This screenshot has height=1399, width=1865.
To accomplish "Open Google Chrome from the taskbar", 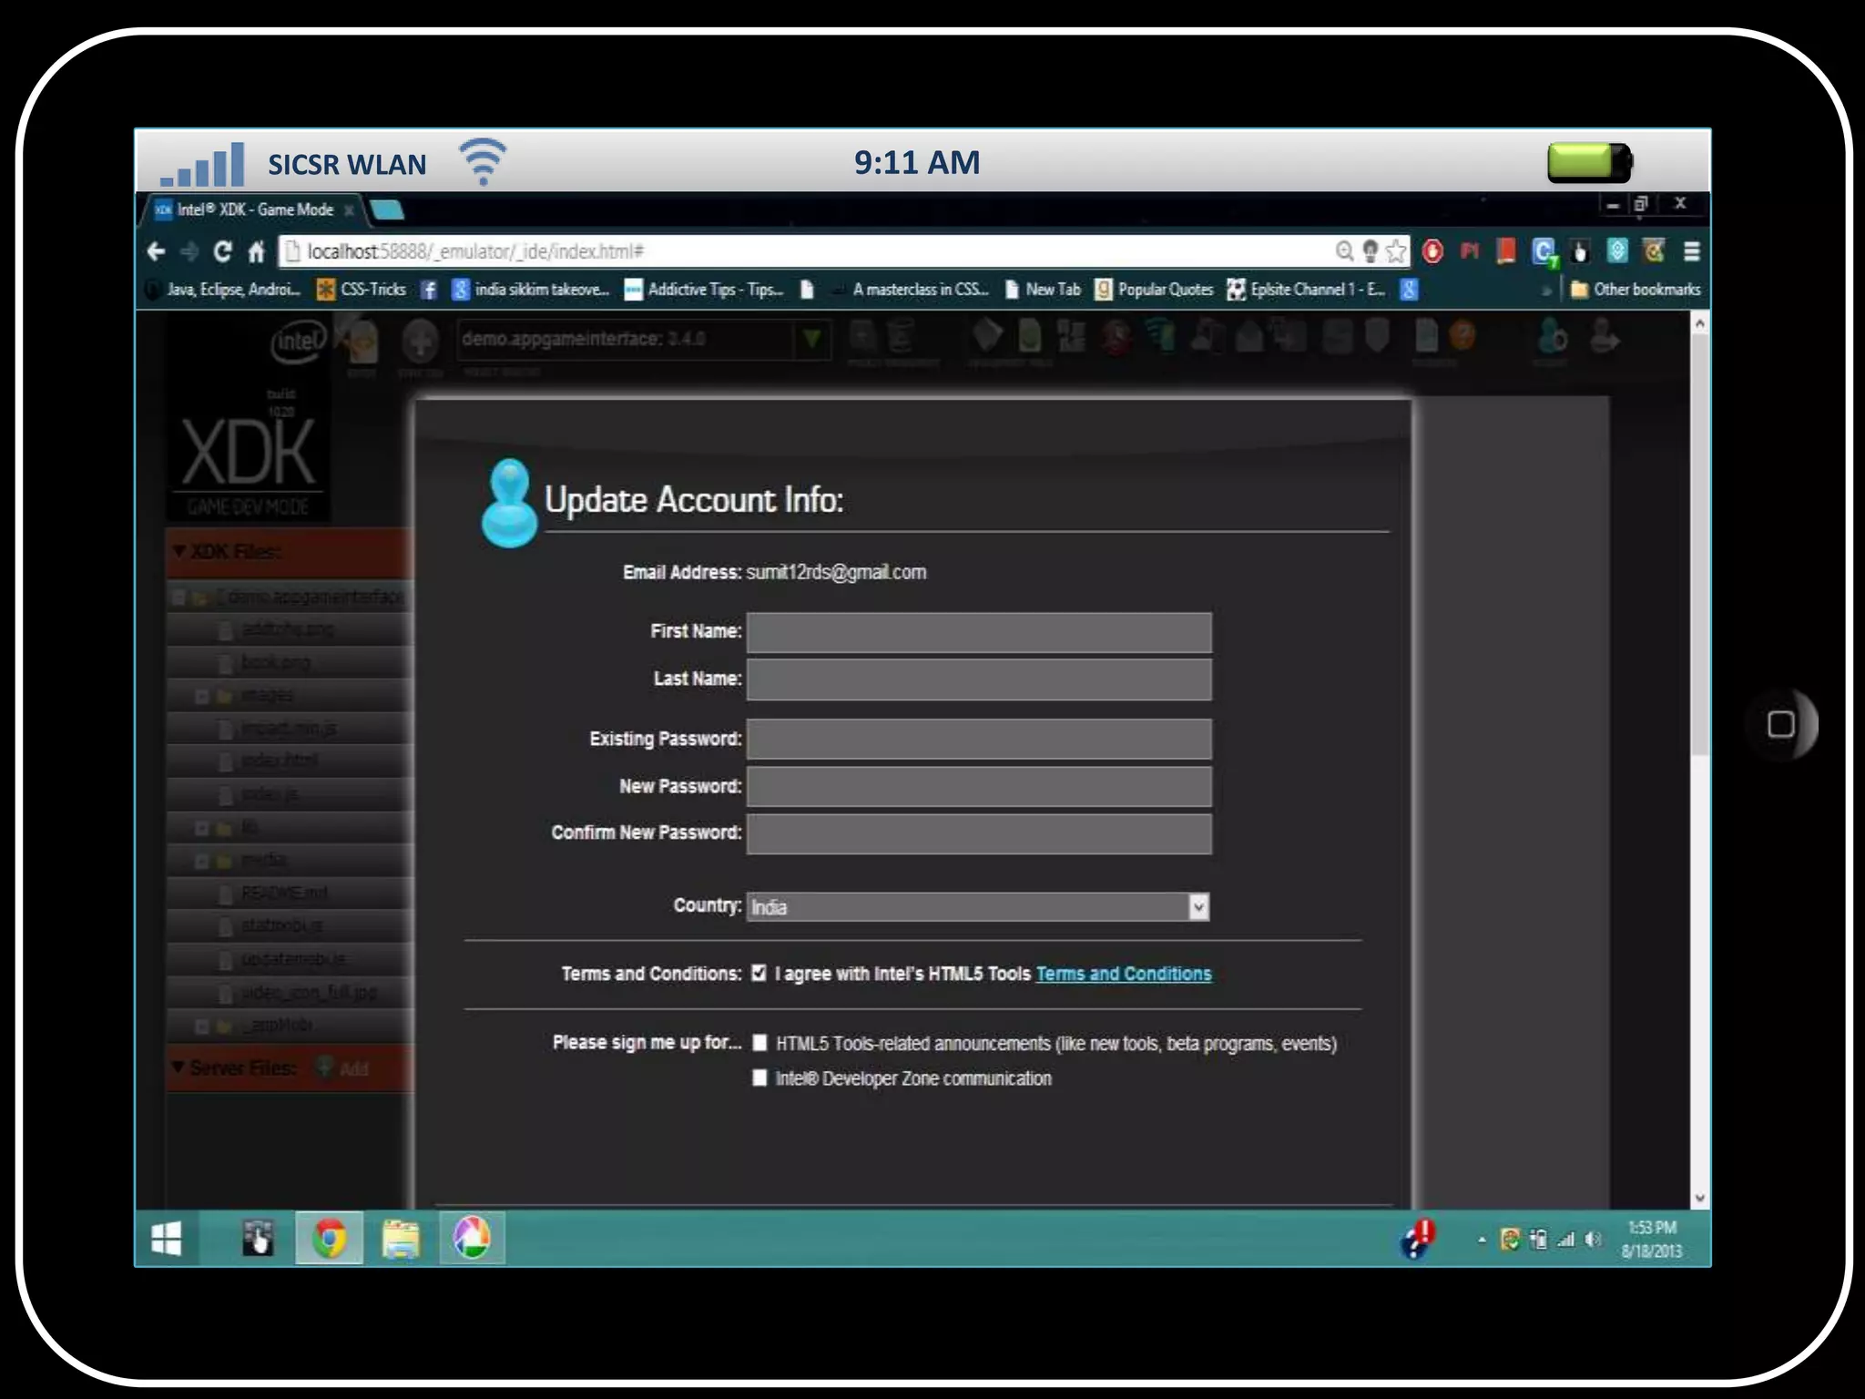I will 330,1239.
